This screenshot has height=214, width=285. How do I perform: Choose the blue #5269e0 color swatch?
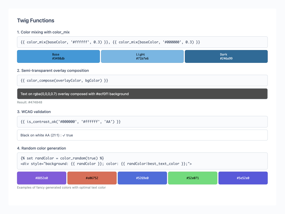point(142,178)
